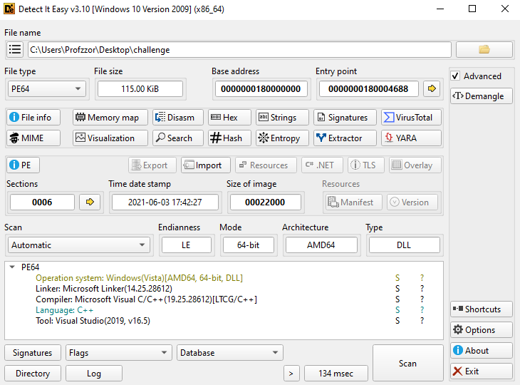Open the Options dialog
Viewport: 520px width, 385px height.
[482, 330]
